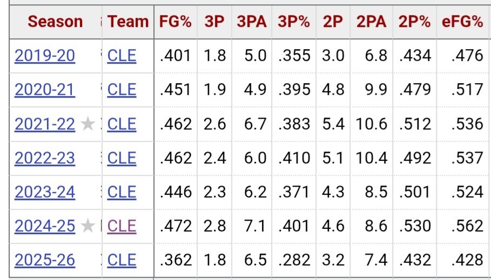This screenshot has height=280, width=491.
Task: Follow the CLE team link for 2019-20
Action: click(122, 56)
